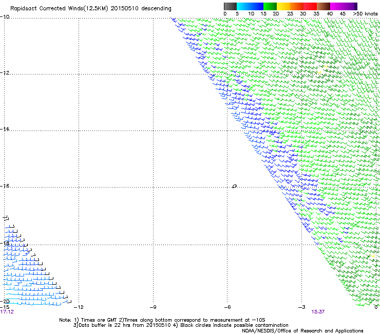Click the '>50 knots' legend label
This screenshot has height=334, width=380.
coord(365,14)
